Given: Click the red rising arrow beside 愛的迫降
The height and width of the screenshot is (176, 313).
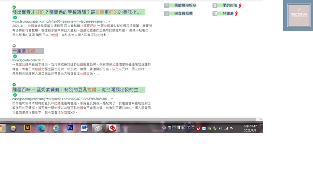Looking at the screenshot, I should (x=240, y=5).
